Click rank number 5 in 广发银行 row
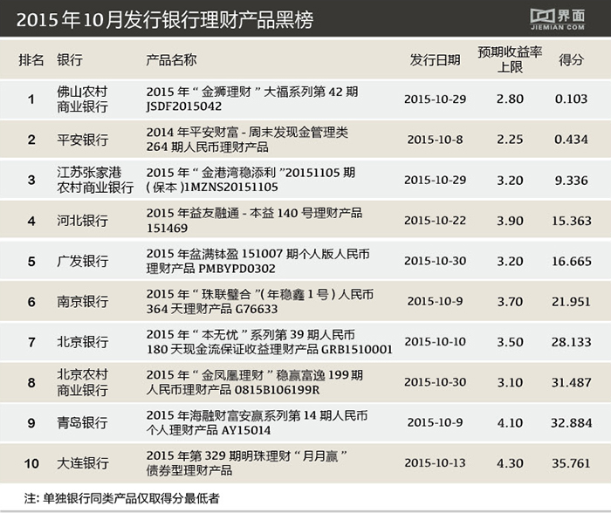 (31, 261)
